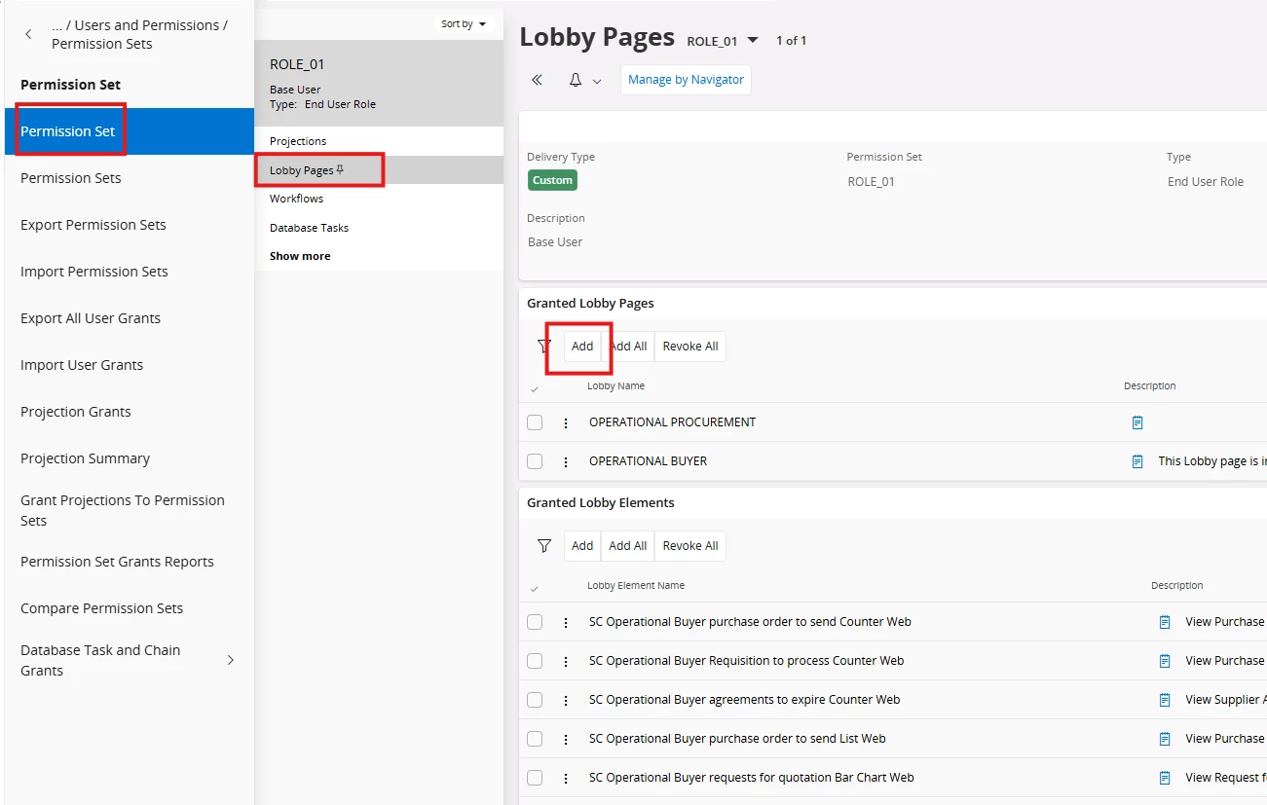
Task: Open description note icon for OPERATIONAL PROCUREMENT
Action: click(x=1137, y=422)
